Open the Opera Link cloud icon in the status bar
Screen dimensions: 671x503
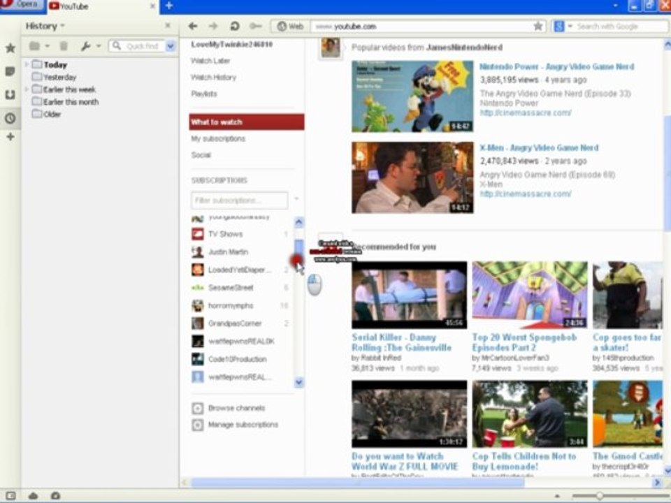click(x=33, y=496)
